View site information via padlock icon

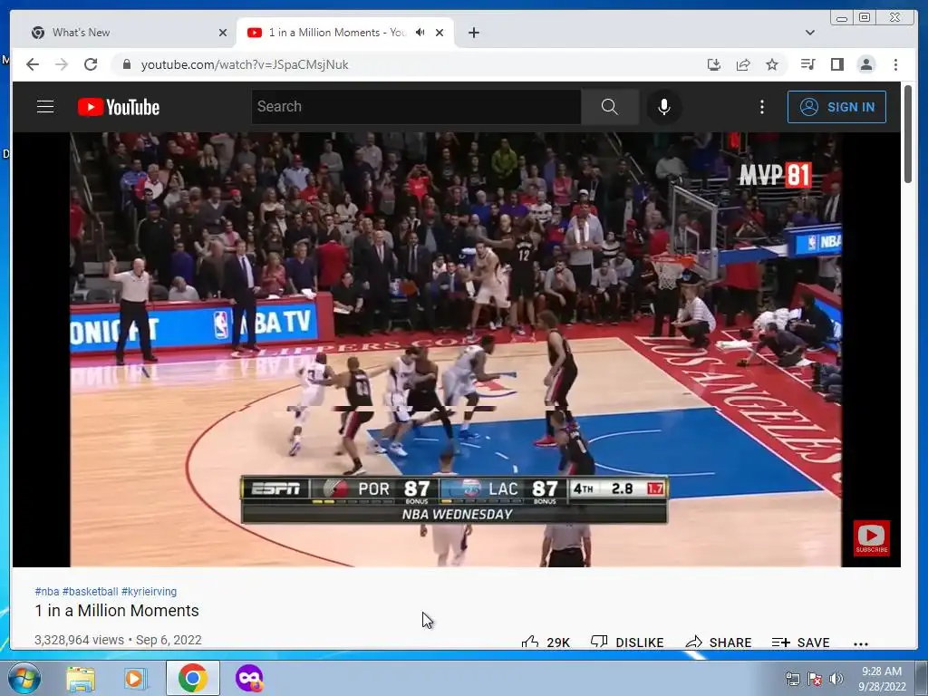pyautogui.click(x=126, y=64)
